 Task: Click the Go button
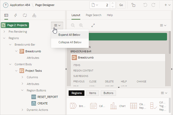(121, 5)
